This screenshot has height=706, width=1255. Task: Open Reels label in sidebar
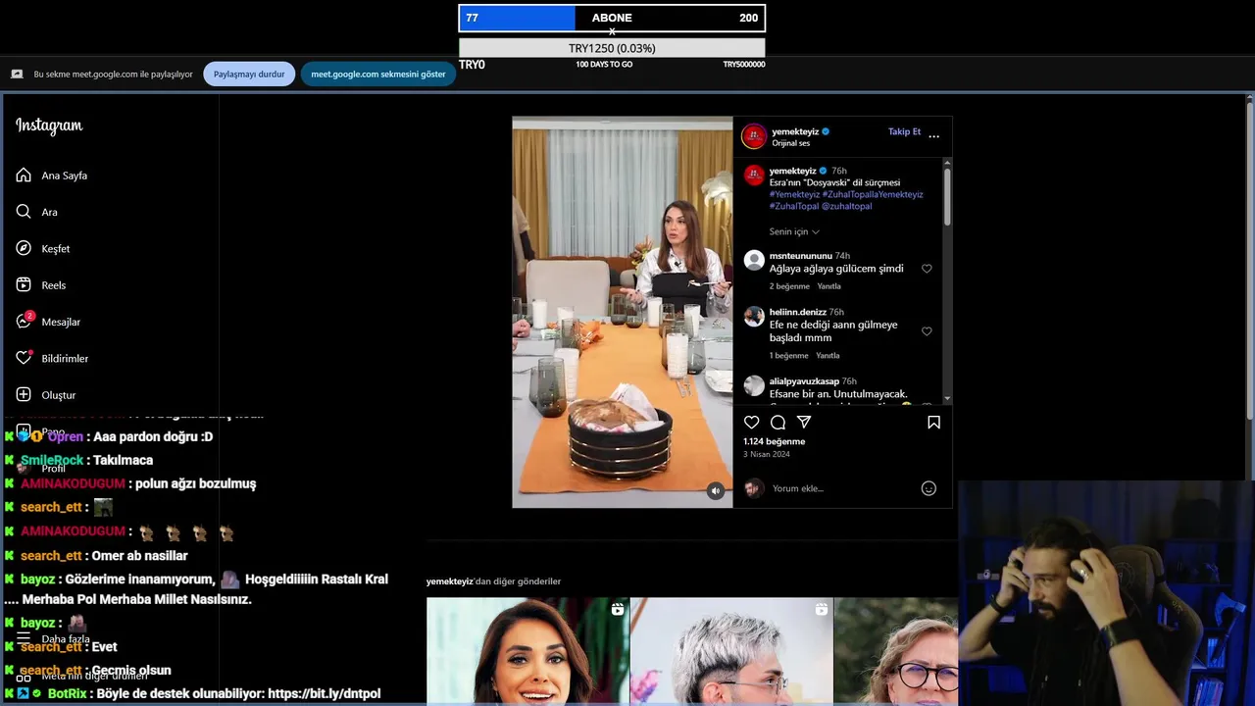coord(54,285)
